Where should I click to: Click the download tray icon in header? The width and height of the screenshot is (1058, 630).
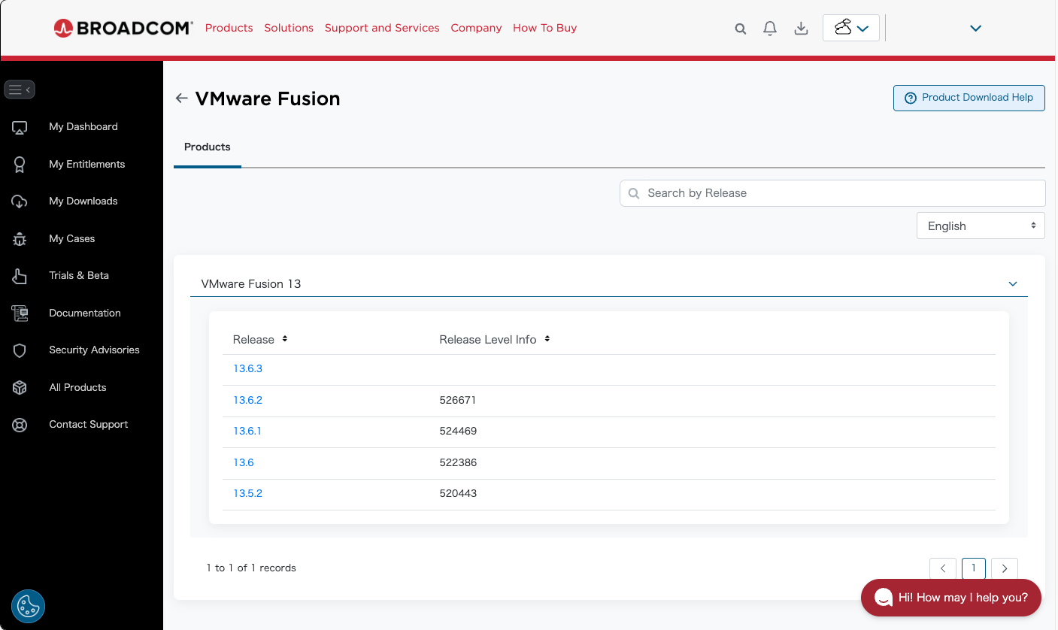coord(801,29)
